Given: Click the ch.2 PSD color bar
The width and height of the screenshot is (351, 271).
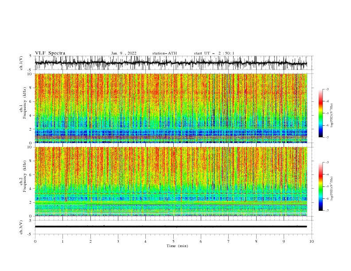Looking at the screenshot, I should click(x=320, y=186).
